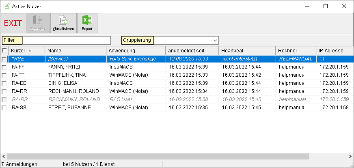Check the box for *RSE row
This screenshot has width=354, height=168.
coord(4,59)
